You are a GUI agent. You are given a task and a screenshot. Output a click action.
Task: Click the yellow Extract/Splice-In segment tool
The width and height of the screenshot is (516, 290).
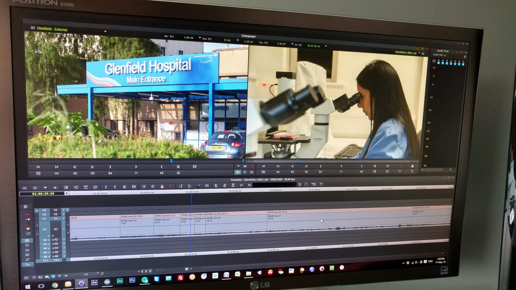tap(28, 219)
